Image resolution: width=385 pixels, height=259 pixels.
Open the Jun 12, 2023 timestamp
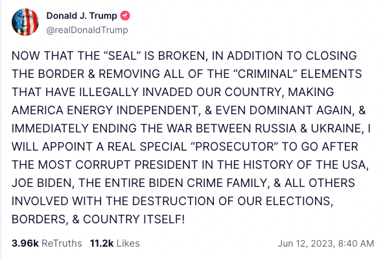click(x=306, y=243)
